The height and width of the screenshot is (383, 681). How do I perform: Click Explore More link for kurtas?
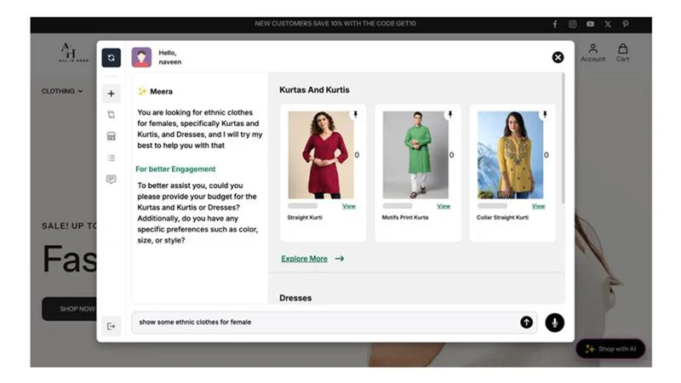click(x=312, y=259)
